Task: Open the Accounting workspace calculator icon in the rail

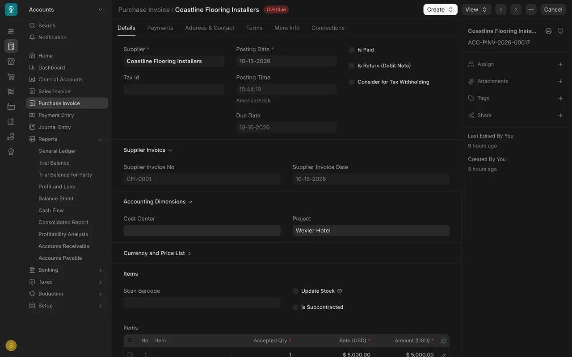Action: [x=11, y=46]
